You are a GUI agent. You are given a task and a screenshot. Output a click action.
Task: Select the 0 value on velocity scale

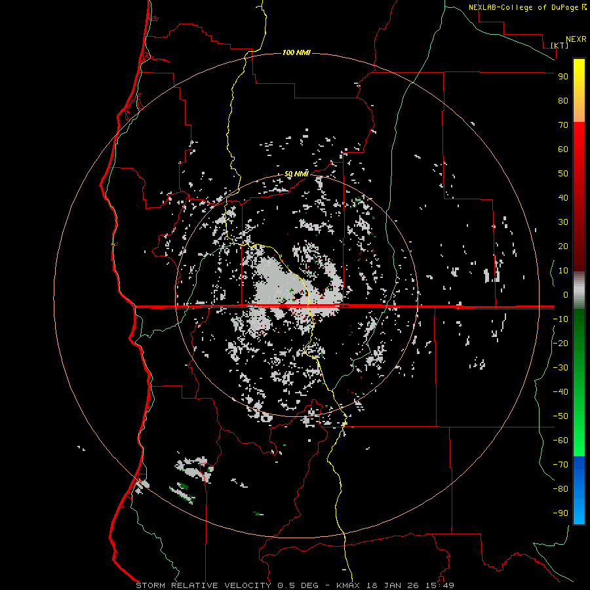click(566, 294)
